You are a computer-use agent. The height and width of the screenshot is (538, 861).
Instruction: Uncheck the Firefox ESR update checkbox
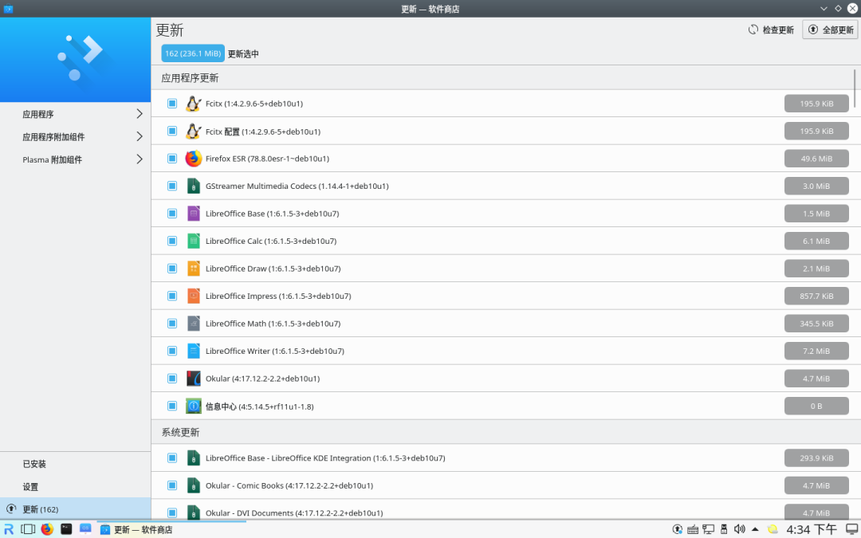[172, 159]
